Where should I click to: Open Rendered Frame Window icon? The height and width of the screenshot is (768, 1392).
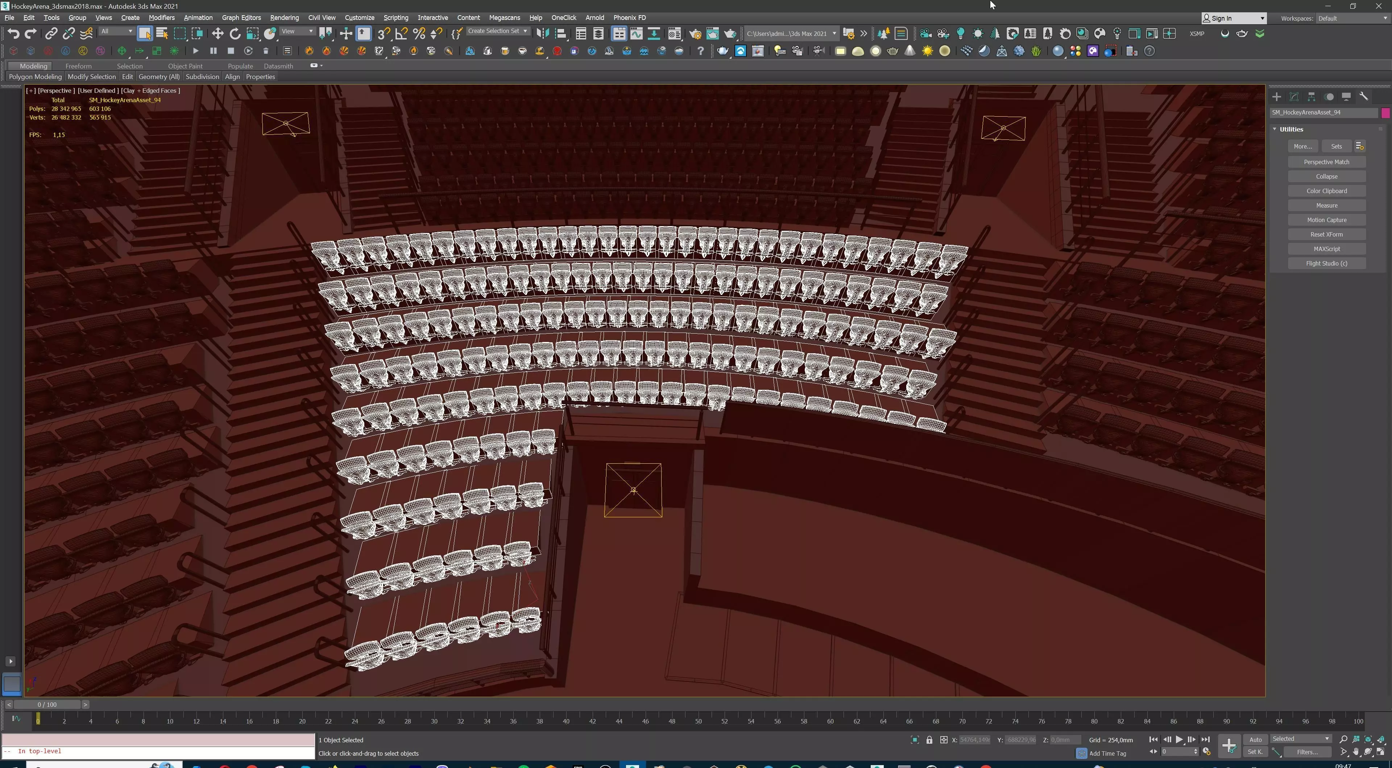coord(713,33)
